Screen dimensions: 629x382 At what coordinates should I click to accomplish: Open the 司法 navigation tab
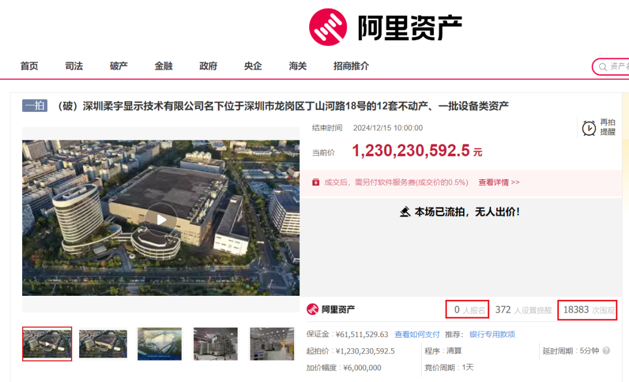coord(74,66)
